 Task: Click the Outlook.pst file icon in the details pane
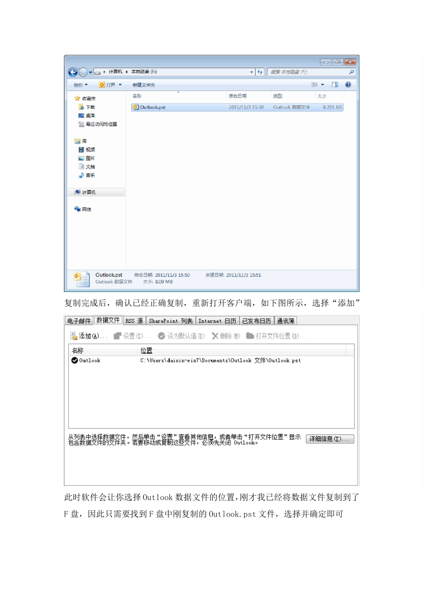(81, 279)
